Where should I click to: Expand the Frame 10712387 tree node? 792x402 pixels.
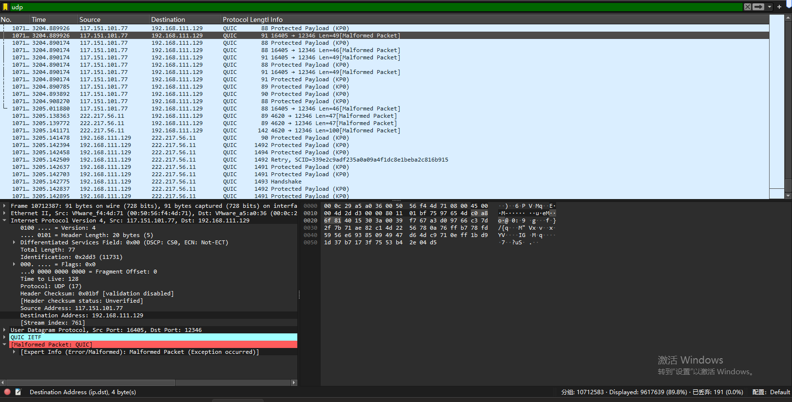[x=4, y=206]
